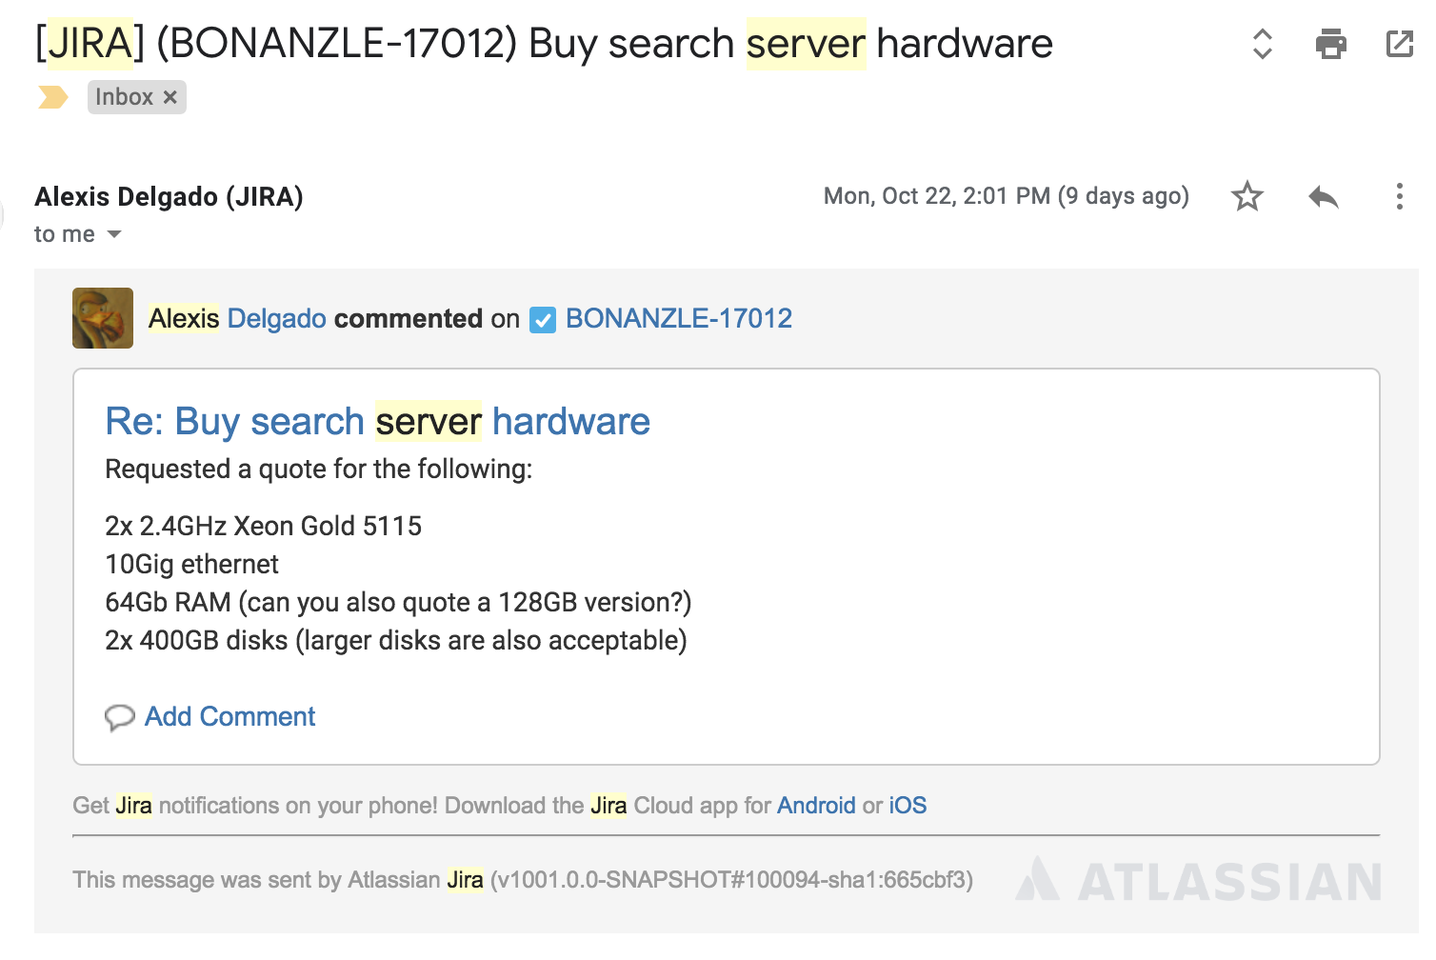Click the Add Comment link

coord(229,717)
